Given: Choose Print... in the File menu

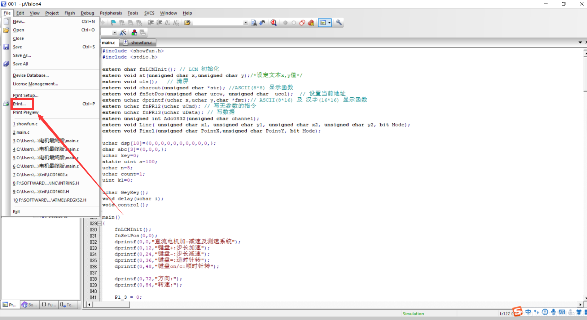Looking at the screenshot, I should click(51, 104).
